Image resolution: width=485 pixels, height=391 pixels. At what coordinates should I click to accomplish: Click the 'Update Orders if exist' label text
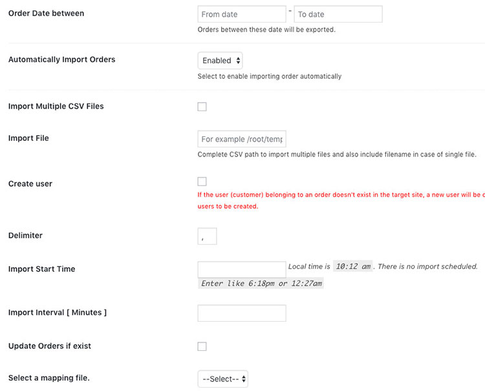50,346
